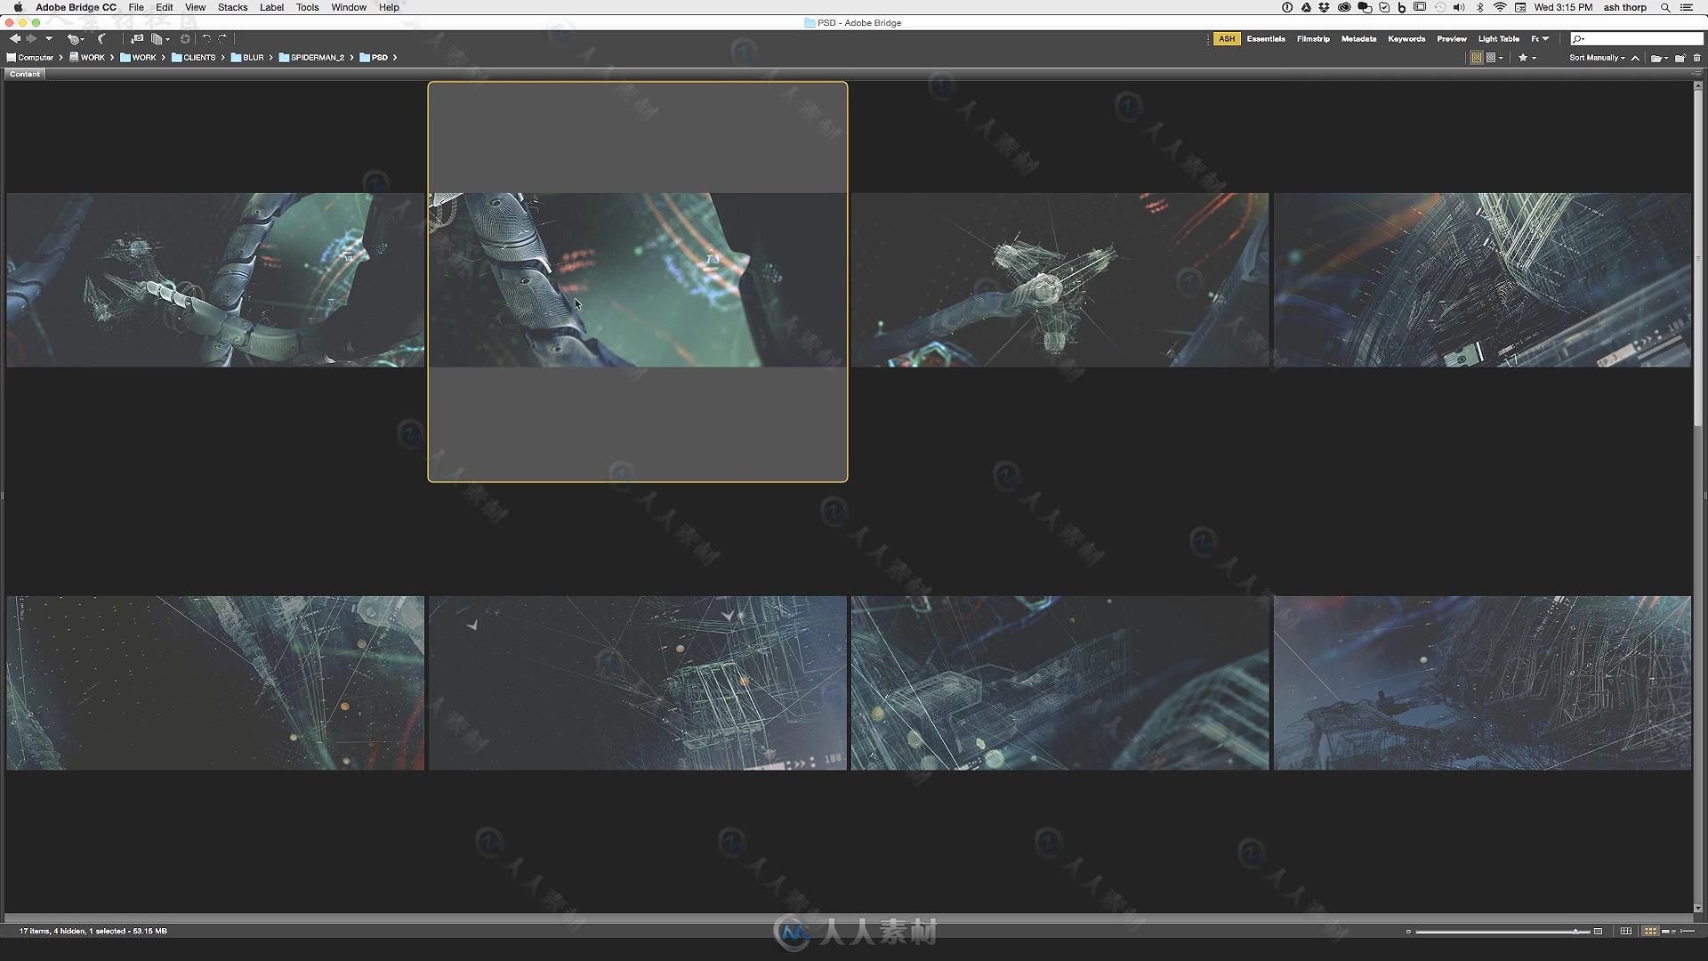The image size is (1708, 961).
Task: Switch to the Essentials workspace
Action: tap(1266, 39)
